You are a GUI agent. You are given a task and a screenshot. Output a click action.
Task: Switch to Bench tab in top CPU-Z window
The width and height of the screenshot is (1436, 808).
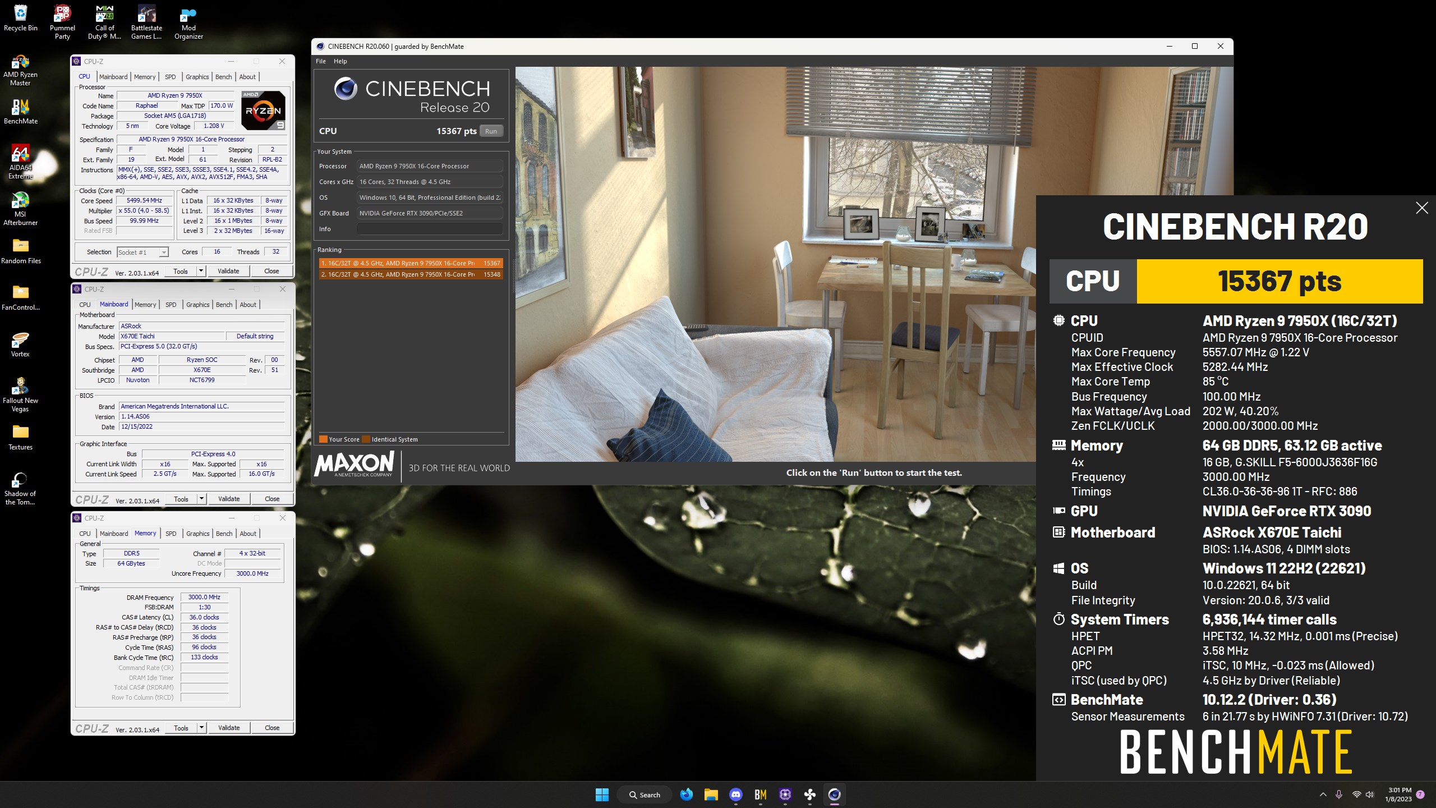click(x=223, y=77)
